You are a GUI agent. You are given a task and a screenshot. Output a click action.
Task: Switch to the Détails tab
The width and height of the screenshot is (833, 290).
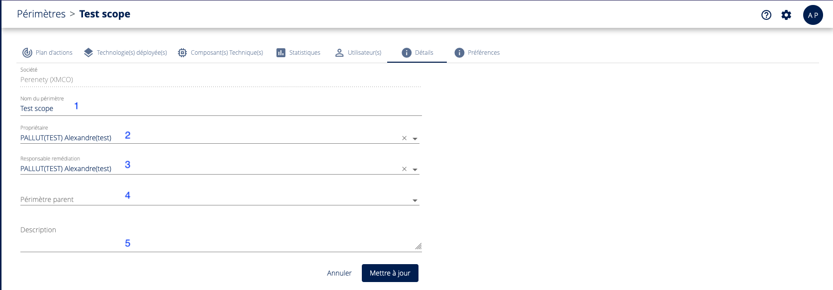(x=417, y=53)
